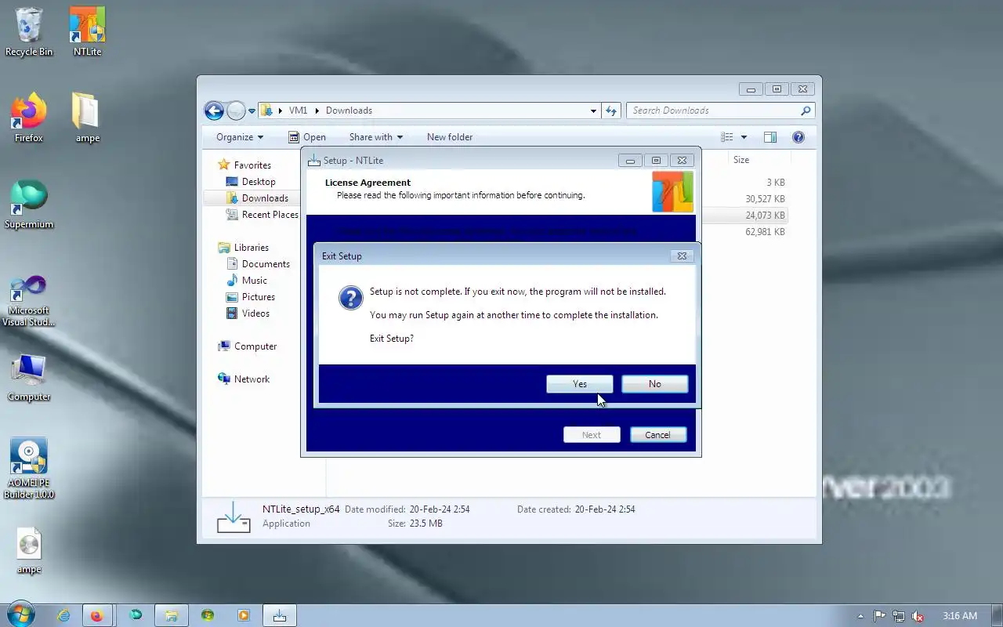Click the muted volume tray icon
Image resolution: width=1003 pixels, height=627 pixels.
918,616
